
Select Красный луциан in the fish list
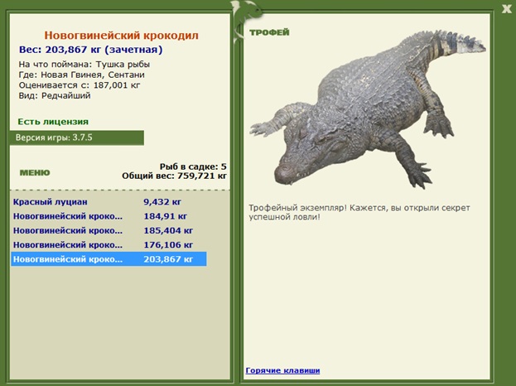pos(109,202)
